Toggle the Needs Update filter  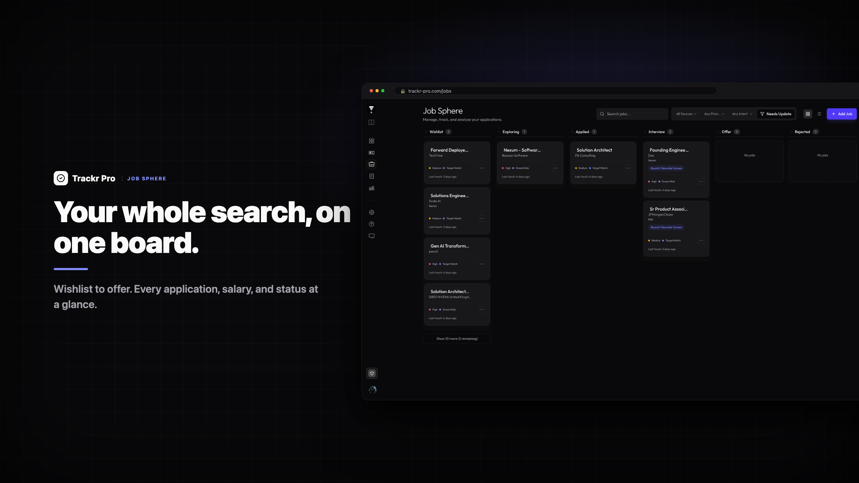click(x=776, y=114)
